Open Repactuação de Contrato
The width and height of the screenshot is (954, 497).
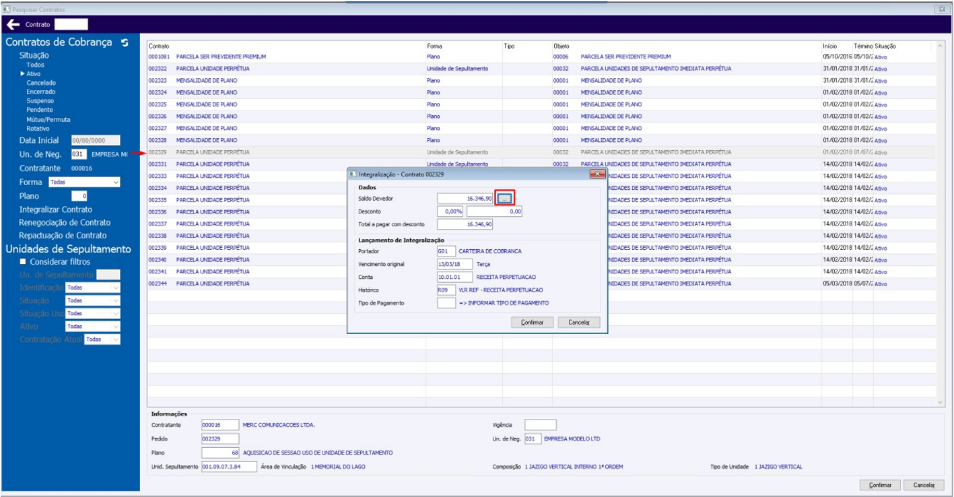63,236
